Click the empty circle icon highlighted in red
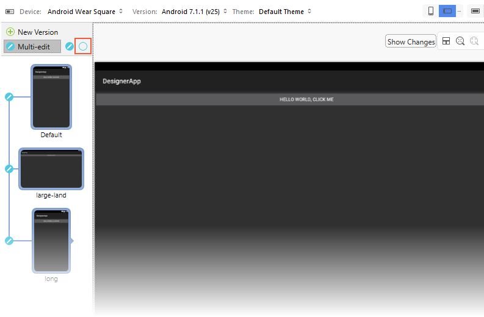 tap(83, 46)
